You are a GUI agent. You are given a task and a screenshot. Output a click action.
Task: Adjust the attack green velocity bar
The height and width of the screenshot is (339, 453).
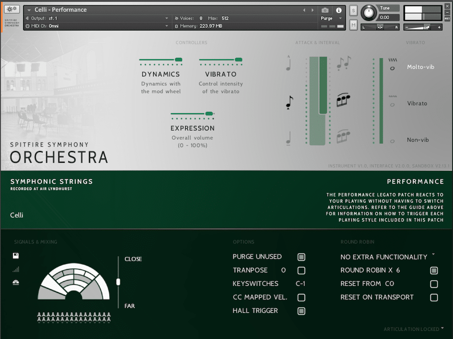click(318, 101)
